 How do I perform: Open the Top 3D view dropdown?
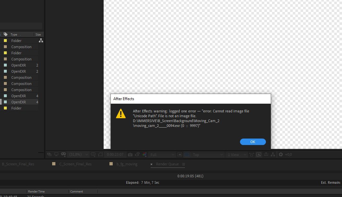[208, 154]
